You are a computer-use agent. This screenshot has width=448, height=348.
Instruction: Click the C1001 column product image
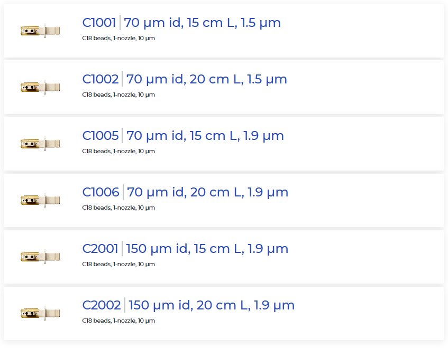pos(40,31)
